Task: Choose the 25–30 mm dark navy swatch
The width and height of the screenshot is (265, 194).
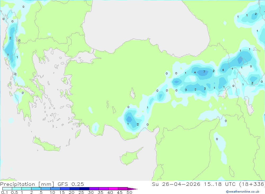Action: click(x=84, y=189)
